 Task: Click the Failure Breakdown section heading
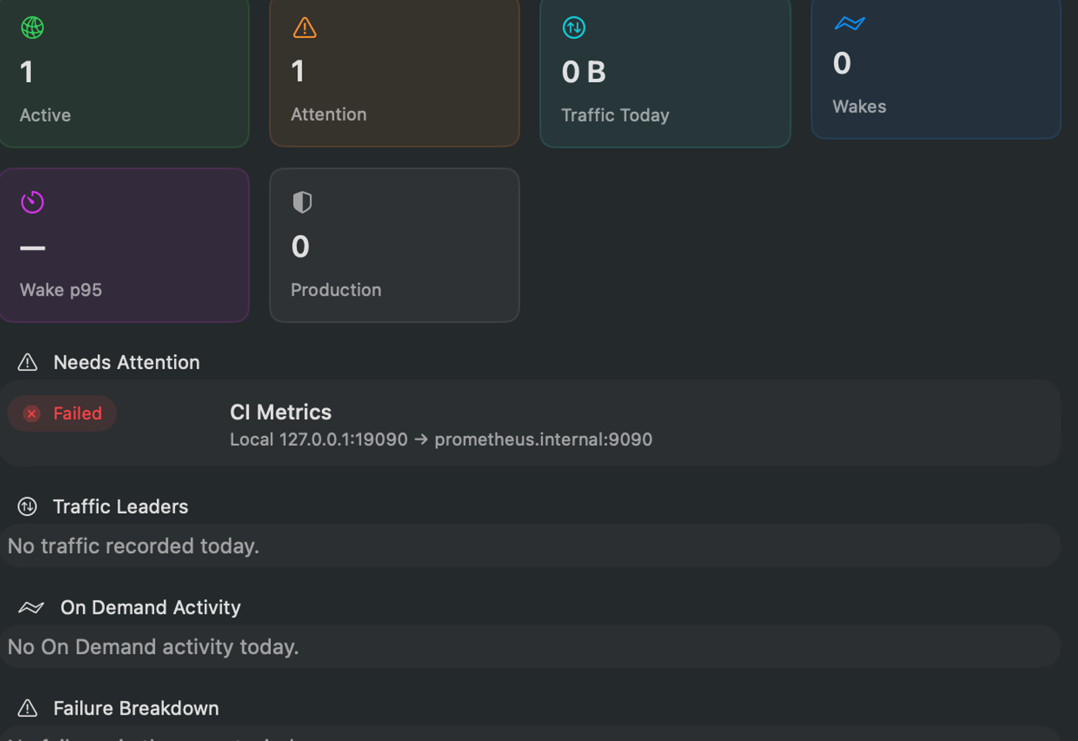pyautogui.click(x=136, y=709)
